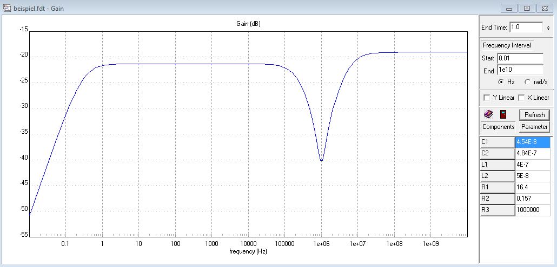Select the R1 value cell 16.4

[x=533, y=187]
